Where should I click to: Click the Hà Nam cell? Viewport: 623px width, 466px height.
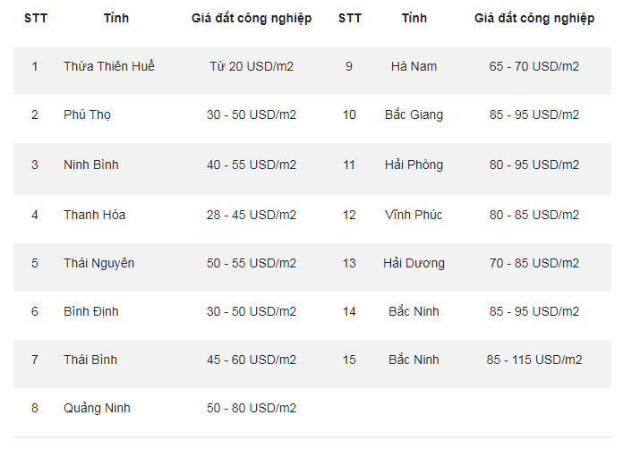[414, 66]
